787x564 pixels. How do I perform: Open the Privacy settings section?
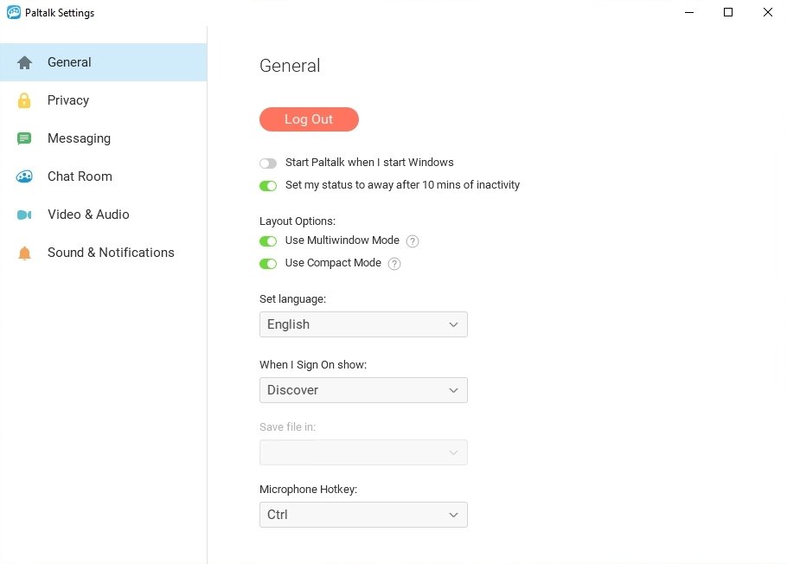click(x=104, y=100)
